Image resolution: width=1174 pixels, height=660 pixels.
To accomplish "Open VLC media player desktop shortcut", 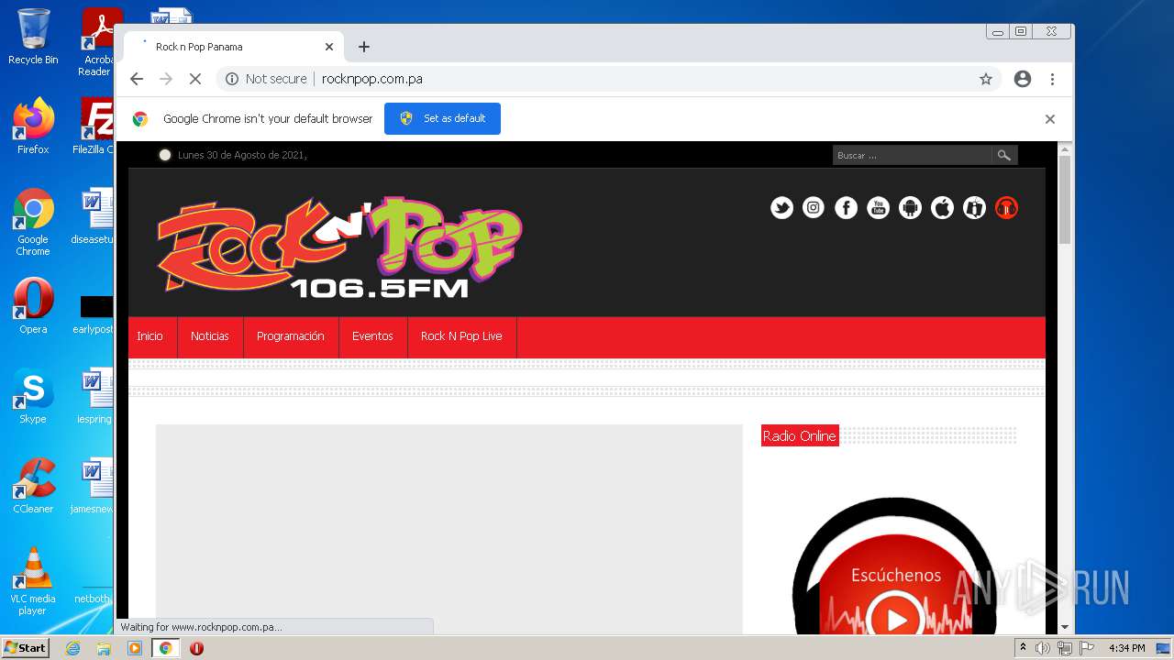I will (33, 581).
